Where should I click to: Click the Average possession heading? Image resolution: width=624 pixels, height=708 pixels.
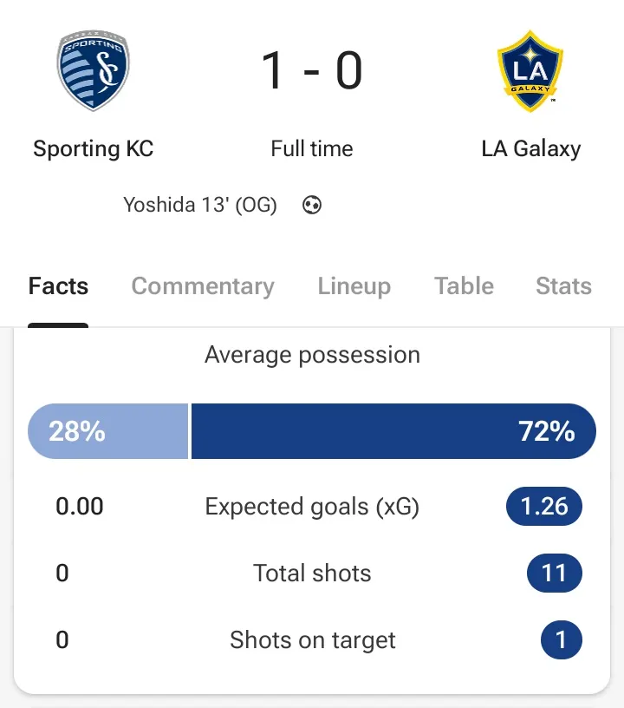click(x=312, y=355)
